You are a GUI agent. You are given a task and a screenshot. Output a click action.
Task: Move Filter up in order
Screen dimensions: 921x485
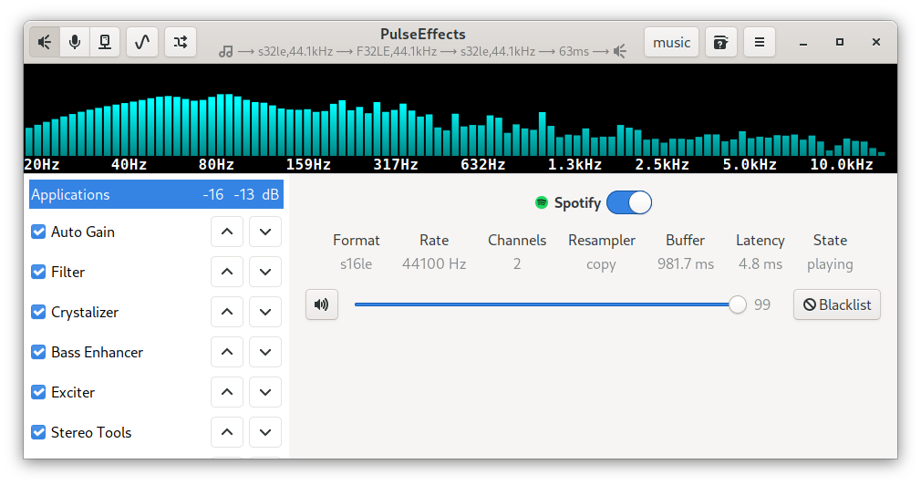[227, 272]
